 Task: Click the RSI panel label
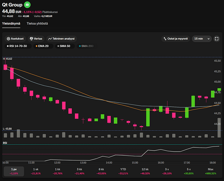tap(5, 143)
